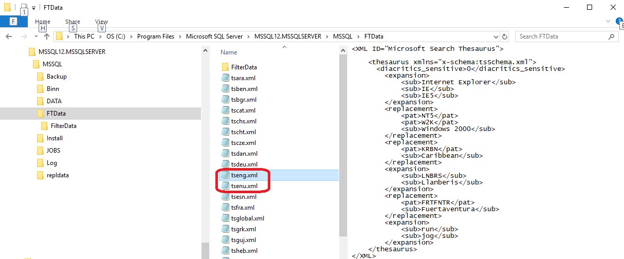The image size is (624, 259).
Task: Switch to the View ribbon tab
Action: point(101,22)
